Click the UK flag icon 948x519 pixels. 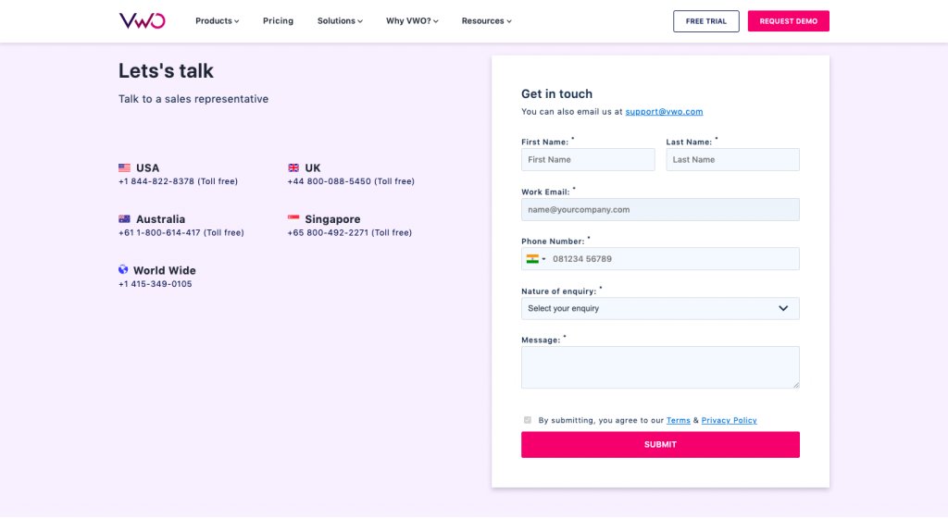pos(293,168)
